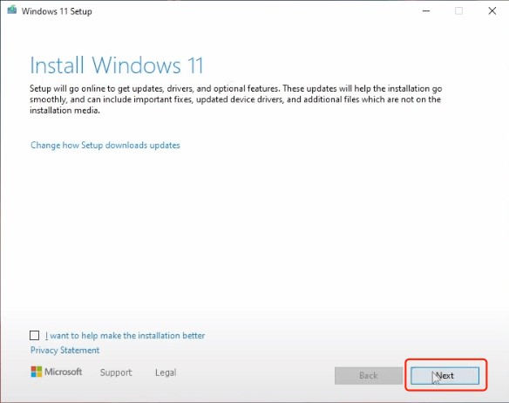
Task: Minimize the Windows 11 Setup window
Action: coord(426,10)
